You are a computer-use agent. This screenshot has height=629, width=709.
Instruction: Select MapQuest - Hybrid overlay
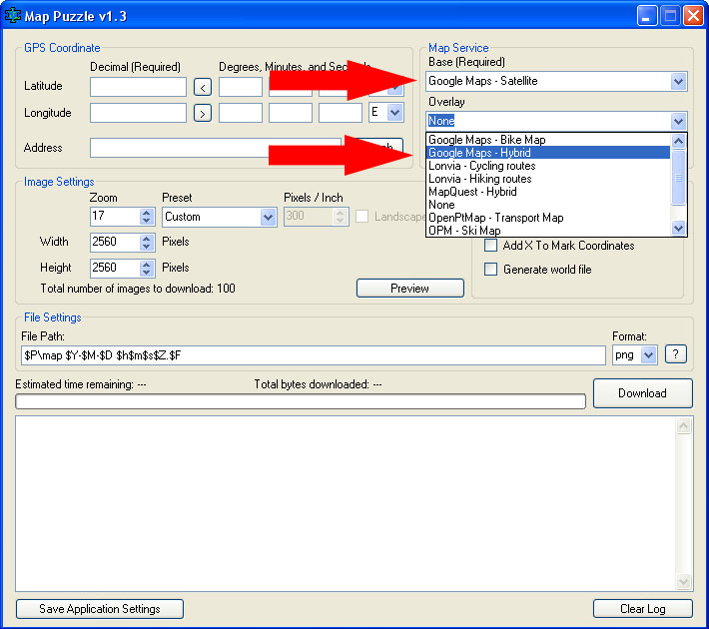pyautogui.click(x=547, y=192)
